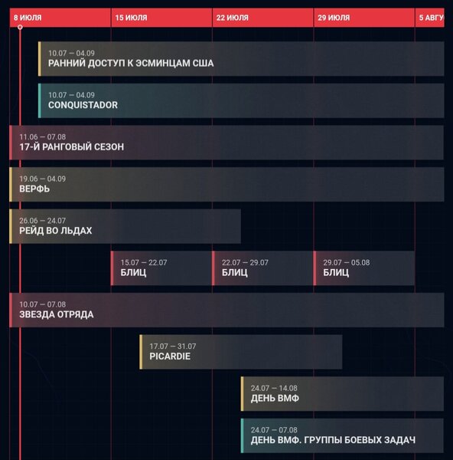Open the Верфь event bar
The image size is (453, 460).
226,185
